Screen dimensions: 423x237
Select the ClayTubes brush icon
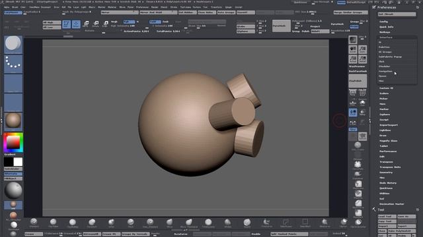click(x=53, y=223)
